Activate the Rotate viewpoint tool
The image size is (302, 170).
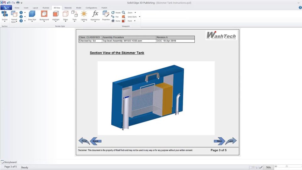click(x=116, y=13)
